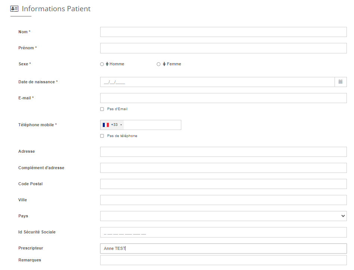Expand the Pays country select list

point(224,216)
